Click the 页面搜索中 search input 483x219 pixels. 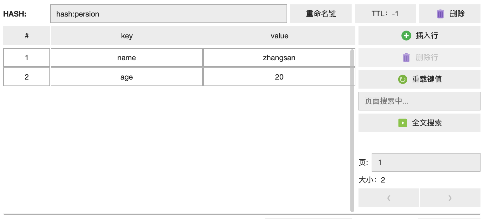(x=419, y=101)
